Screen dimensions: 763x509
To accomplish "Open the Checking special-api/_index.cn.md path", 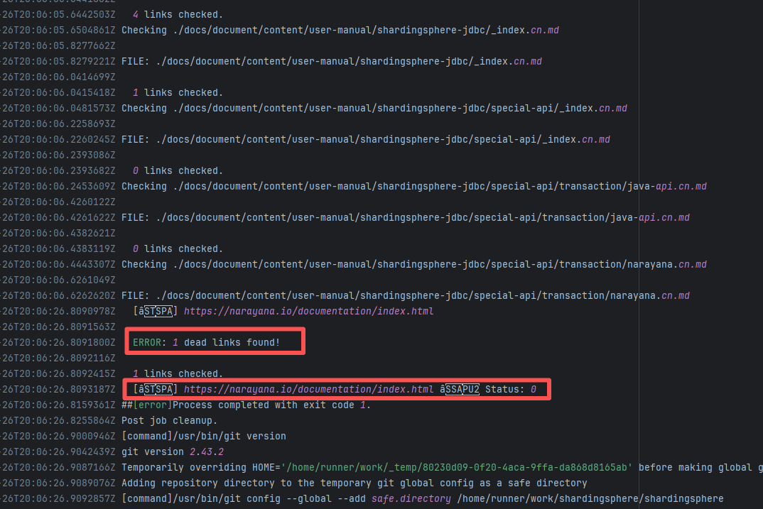I will click(x=374, y=108).
